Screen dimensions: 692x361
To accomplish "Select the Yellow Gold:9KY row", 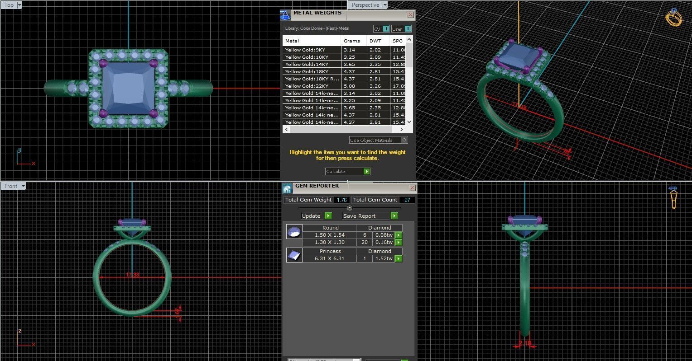I will [344, 50].
